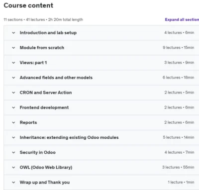
Task: Expand the Wrap up and Thank you chevron
Action: tap(13, 183)
